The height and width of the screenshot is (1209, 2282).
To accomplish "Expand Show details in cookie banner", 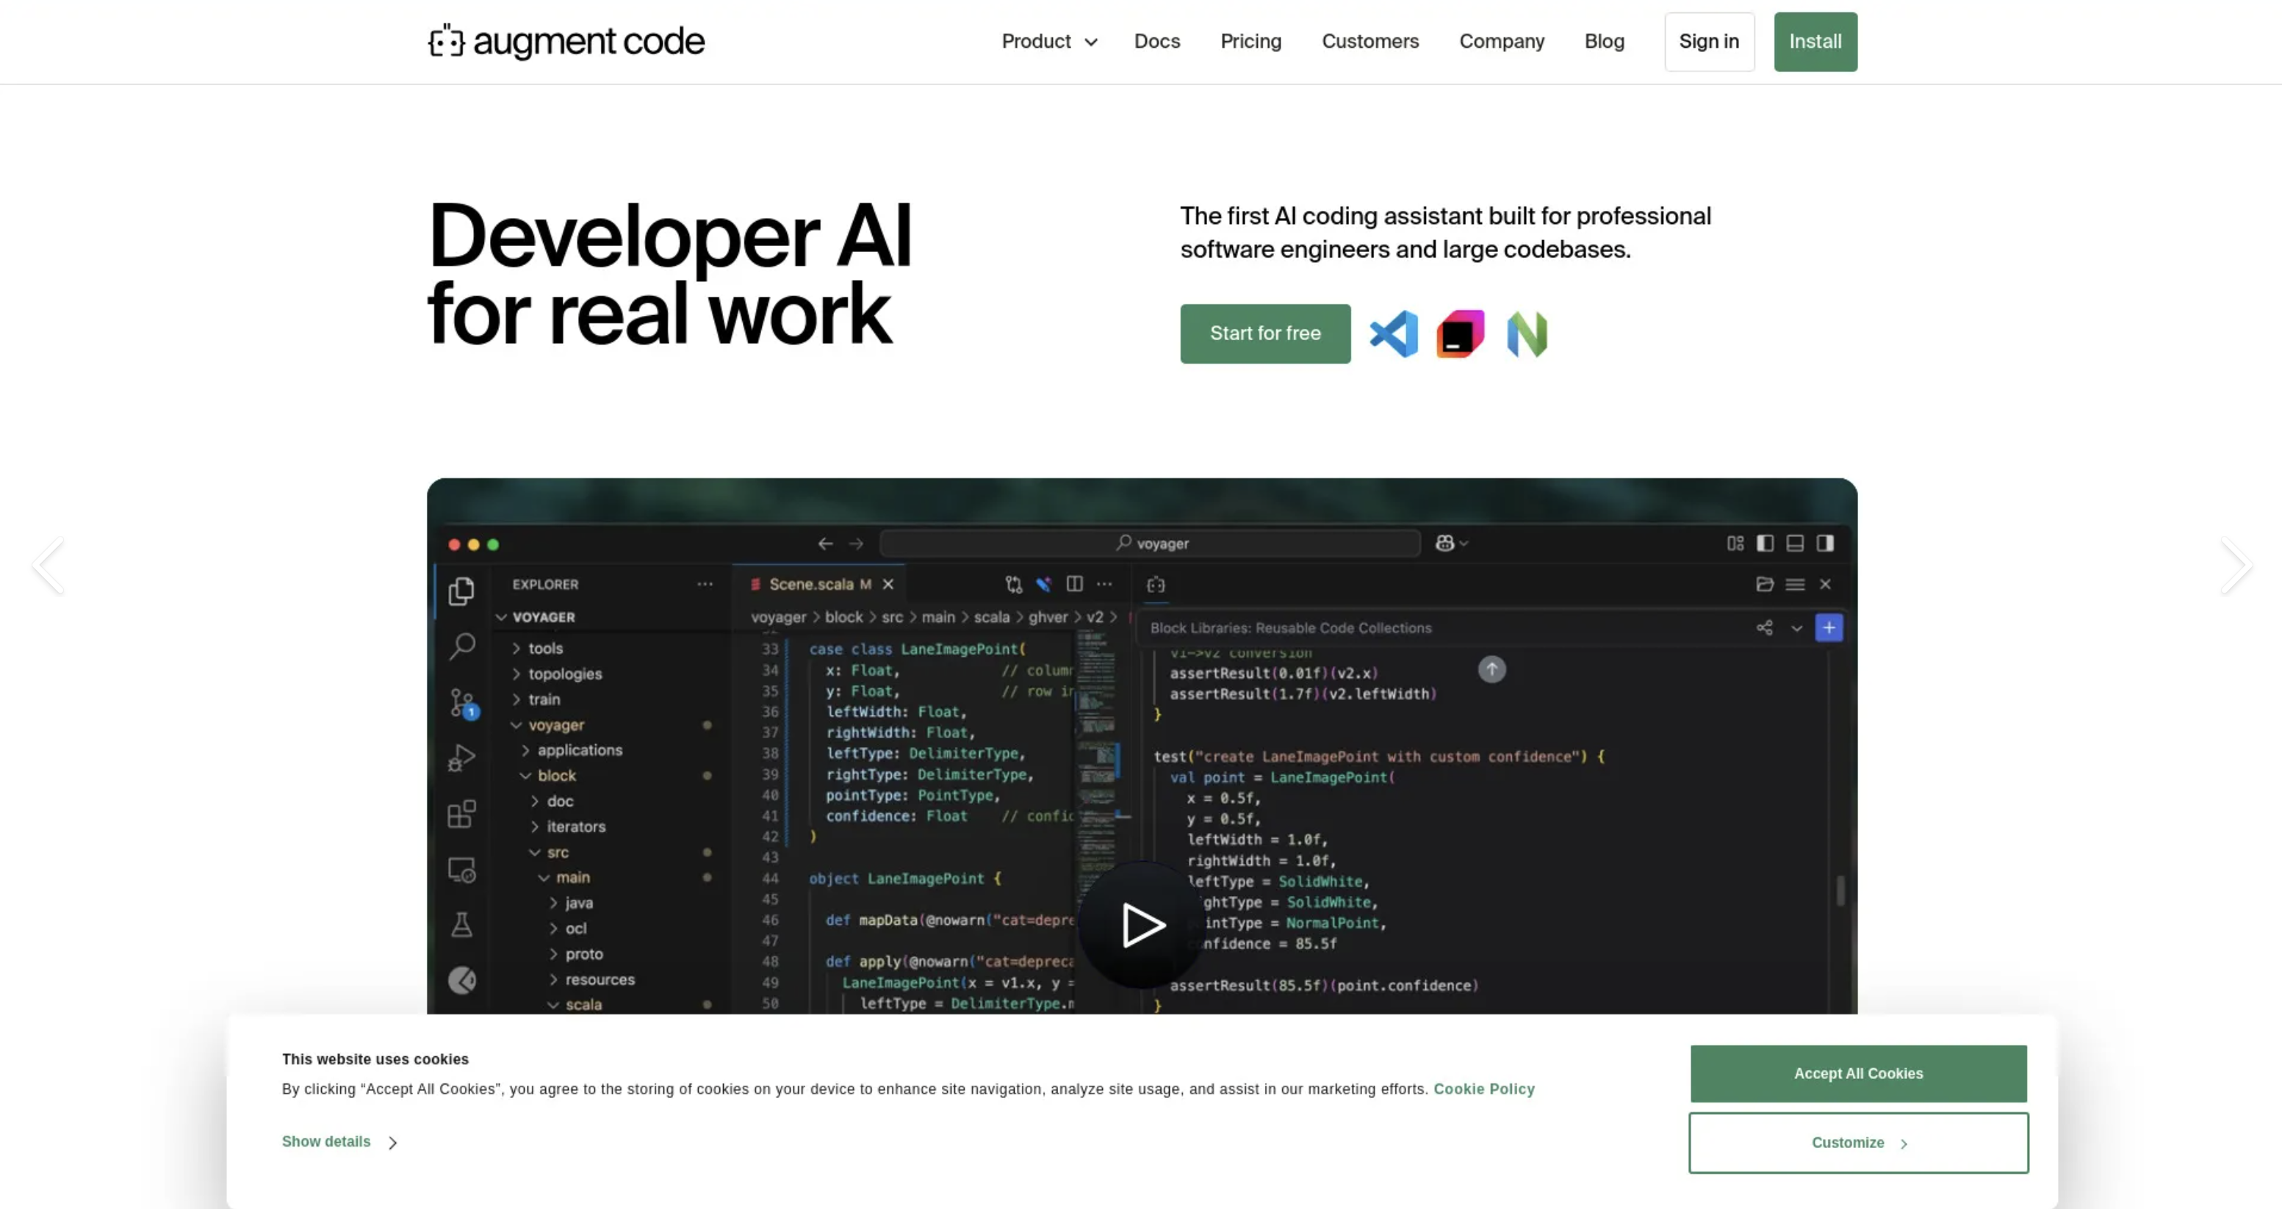I will coord(339,1141).
